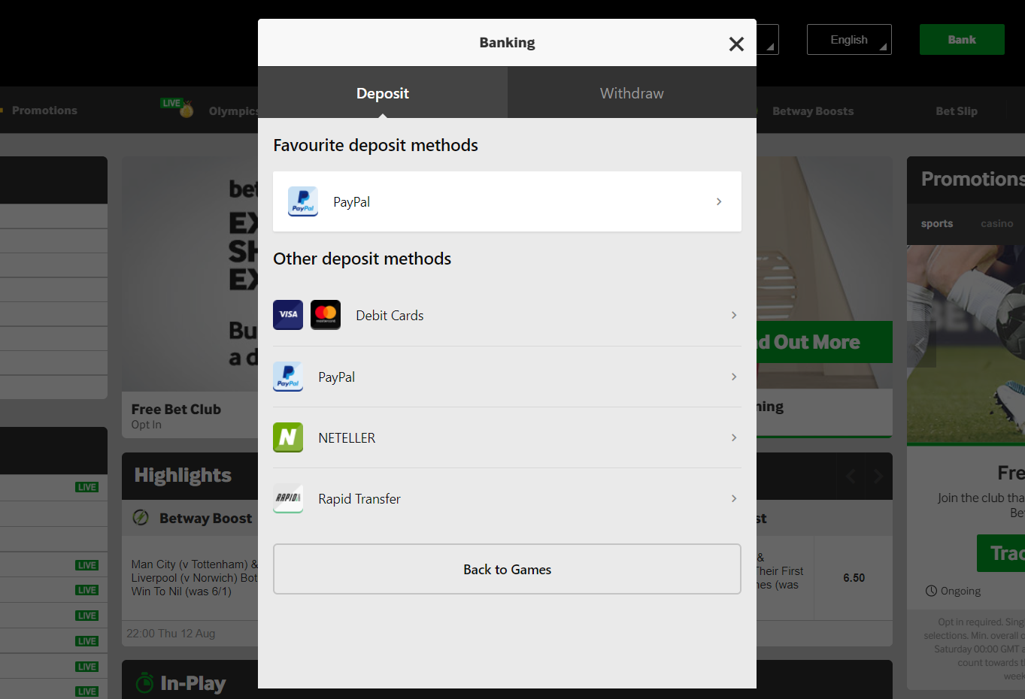Click the Mastercard icon
The width and height of the screenshot is (1025, 699).
[x=326, y=315]
